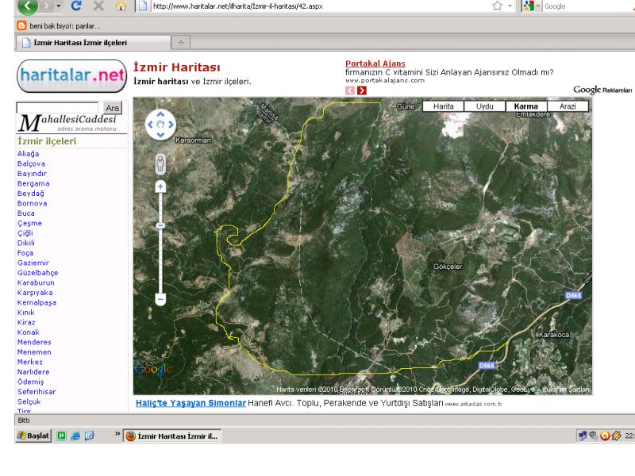The height and width of the screenshot is (476, 635).
Task: Expand the taskbar quick launch overflow chevron
Action: point(117,435)
